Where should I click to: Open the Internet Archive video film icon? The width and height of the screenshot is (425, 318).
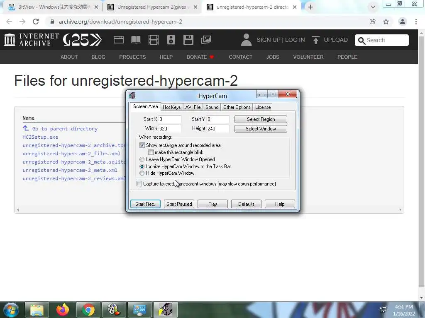[154, 40]
